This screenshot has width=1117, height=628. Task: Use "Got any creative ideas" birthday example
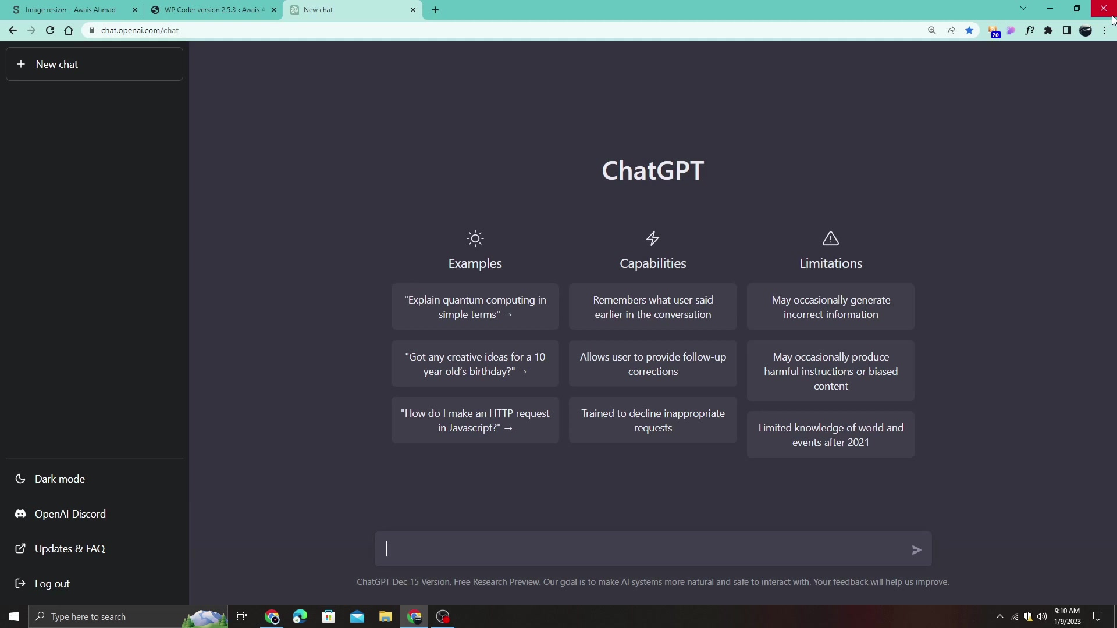click(x=475, y=364)
